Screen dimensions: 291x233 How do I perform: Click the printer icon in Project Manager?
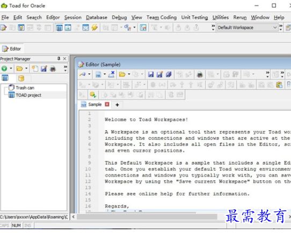point(53,69)
